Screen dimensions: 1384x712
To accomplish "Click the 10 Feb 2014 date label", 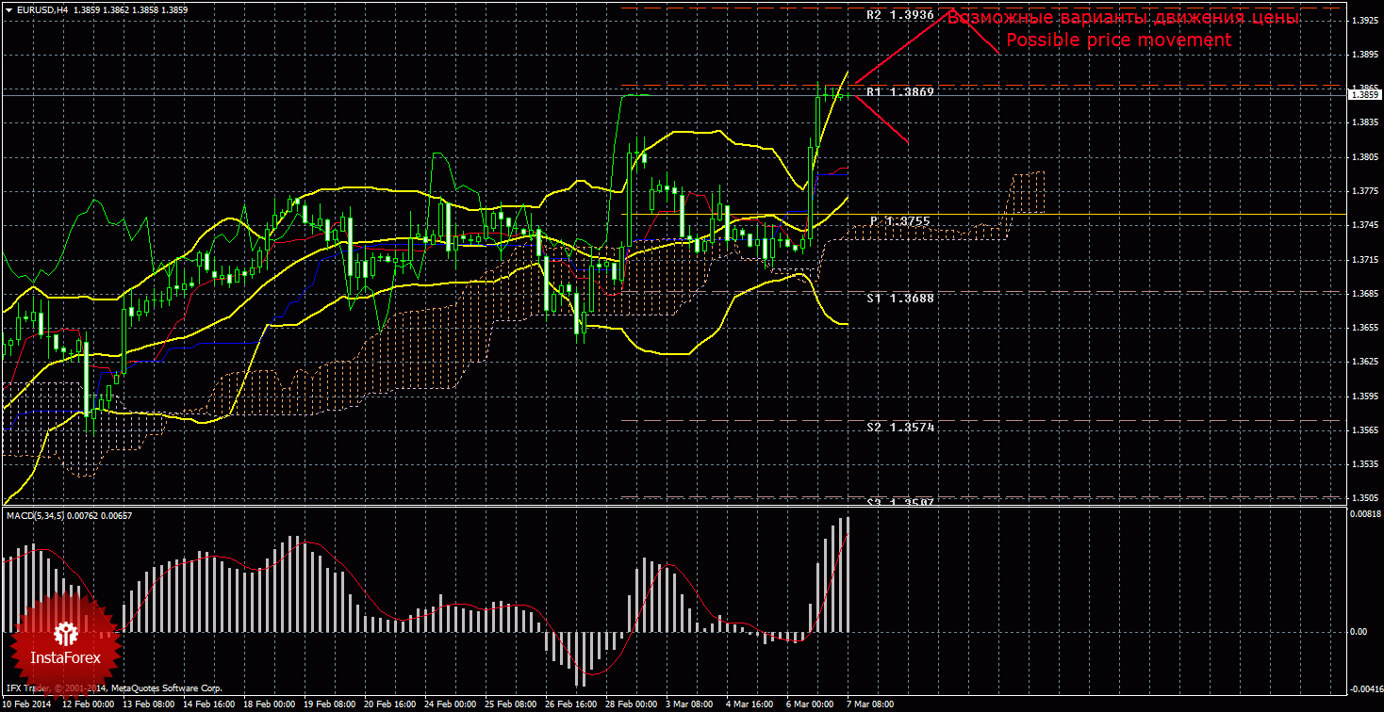I will coord(27,704).
